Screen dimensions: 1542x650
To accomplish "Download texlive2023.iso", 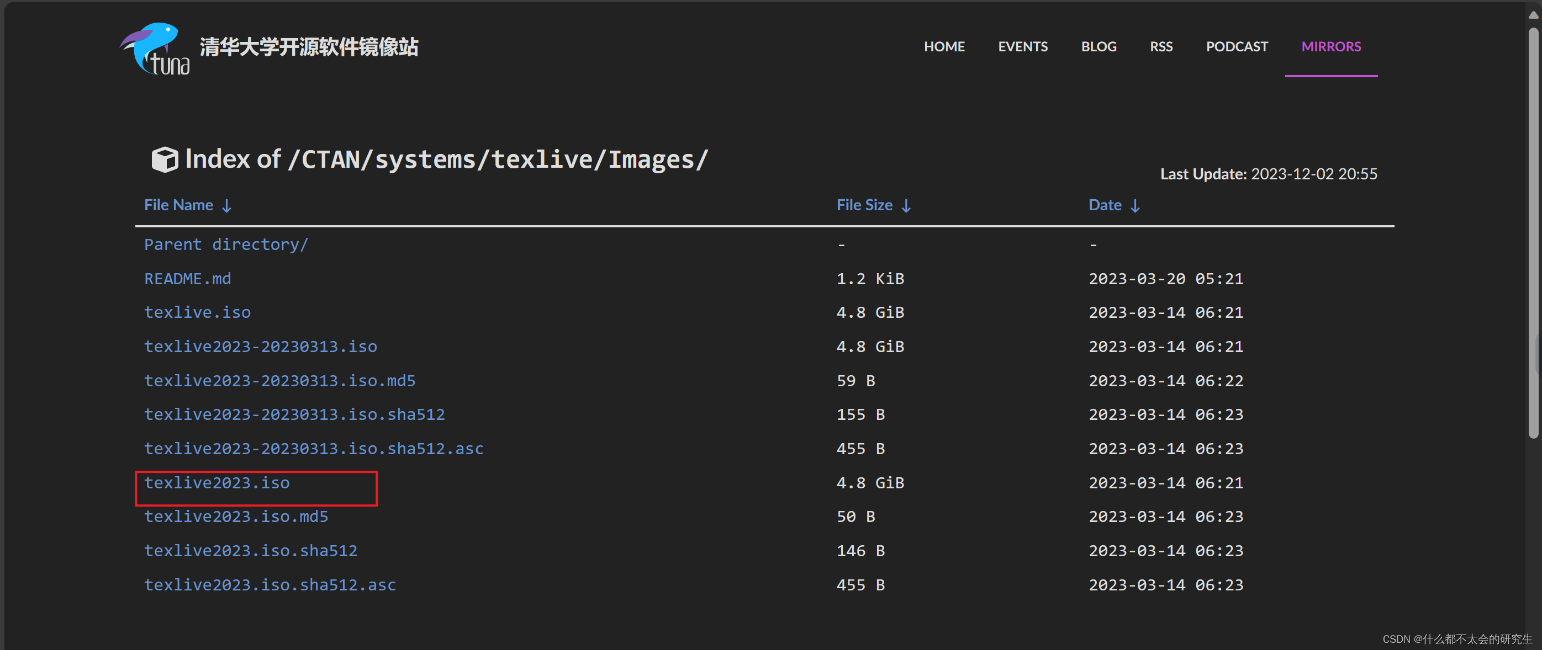I will click(216, 483).
